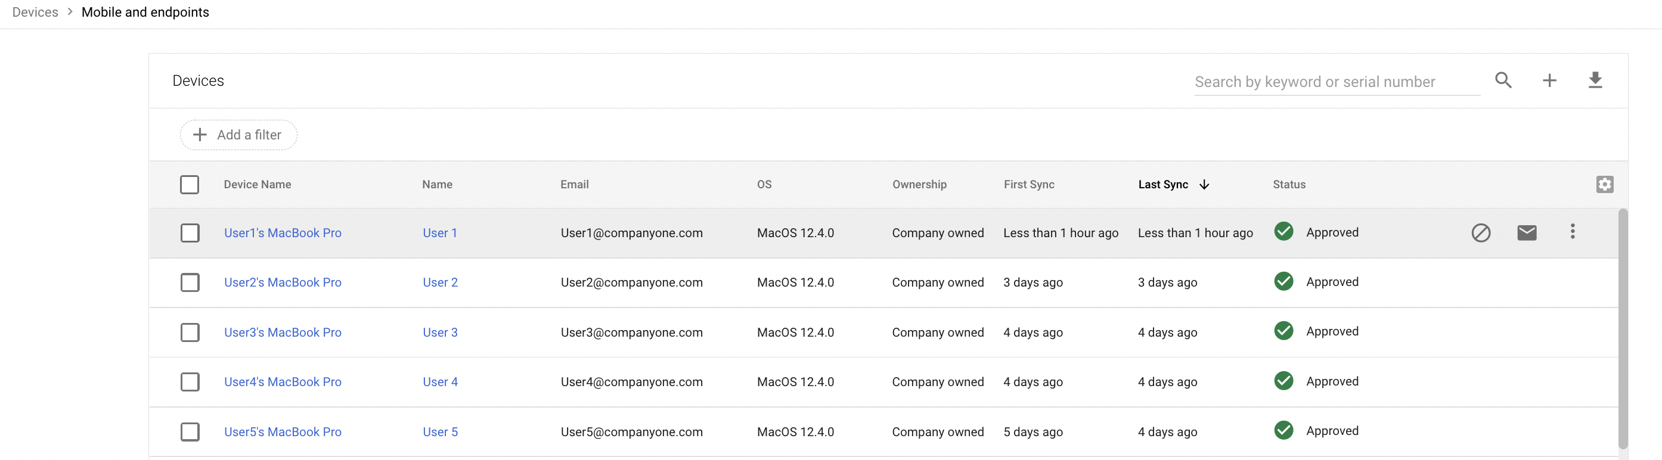Select the checkbox for User2's MacBook Pro
This screenshot has height=460, width=1662.
(x=190, y=282)
